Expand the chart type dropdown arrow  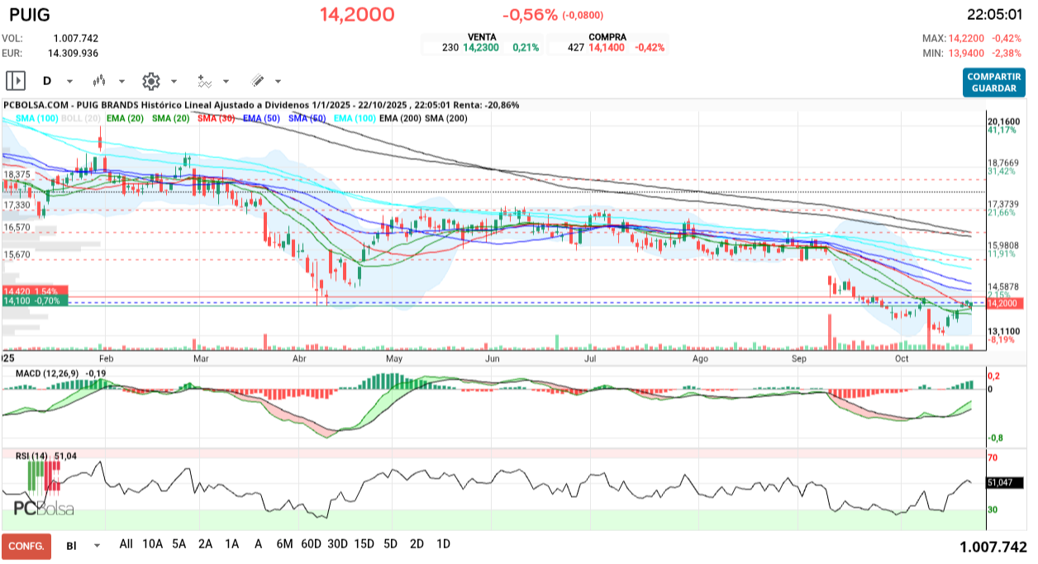[x=122, y=81]
